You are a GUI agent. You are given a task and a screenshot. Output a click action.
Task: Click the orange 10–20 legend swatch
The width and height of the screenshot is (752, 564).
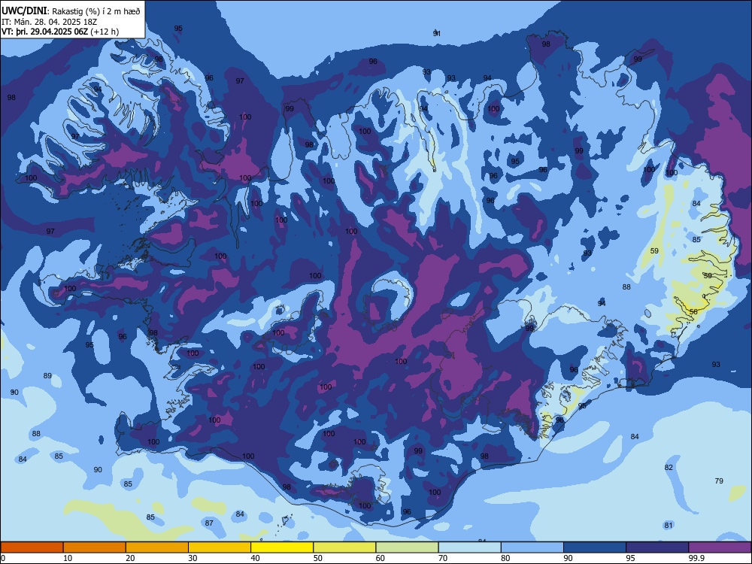(x=95, y=547)
